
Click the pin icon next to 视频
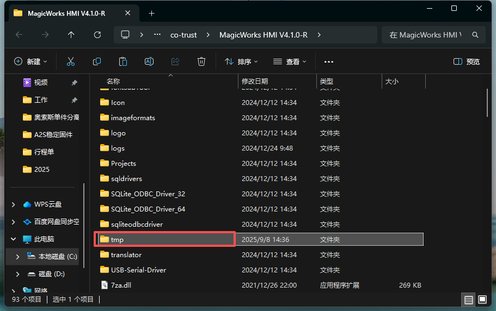[x=75, y=83]
